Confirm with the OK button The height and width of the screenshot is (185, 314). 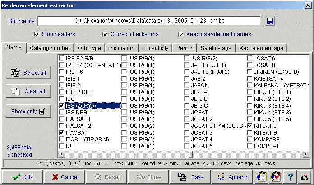(23, 177)
